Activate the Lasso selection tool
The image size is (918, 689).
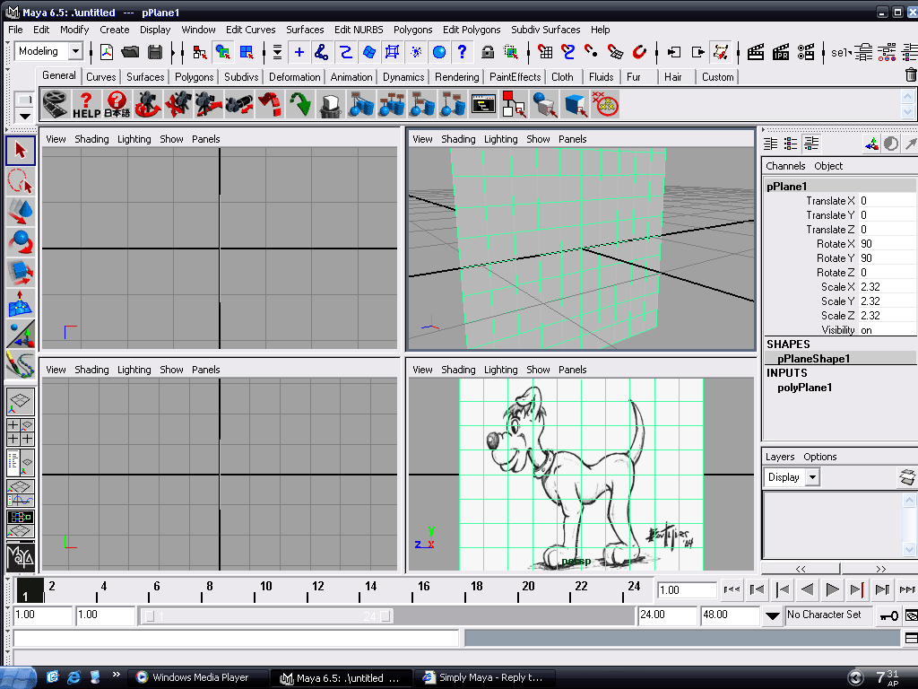pyautogui.click(x=21, y=181)
